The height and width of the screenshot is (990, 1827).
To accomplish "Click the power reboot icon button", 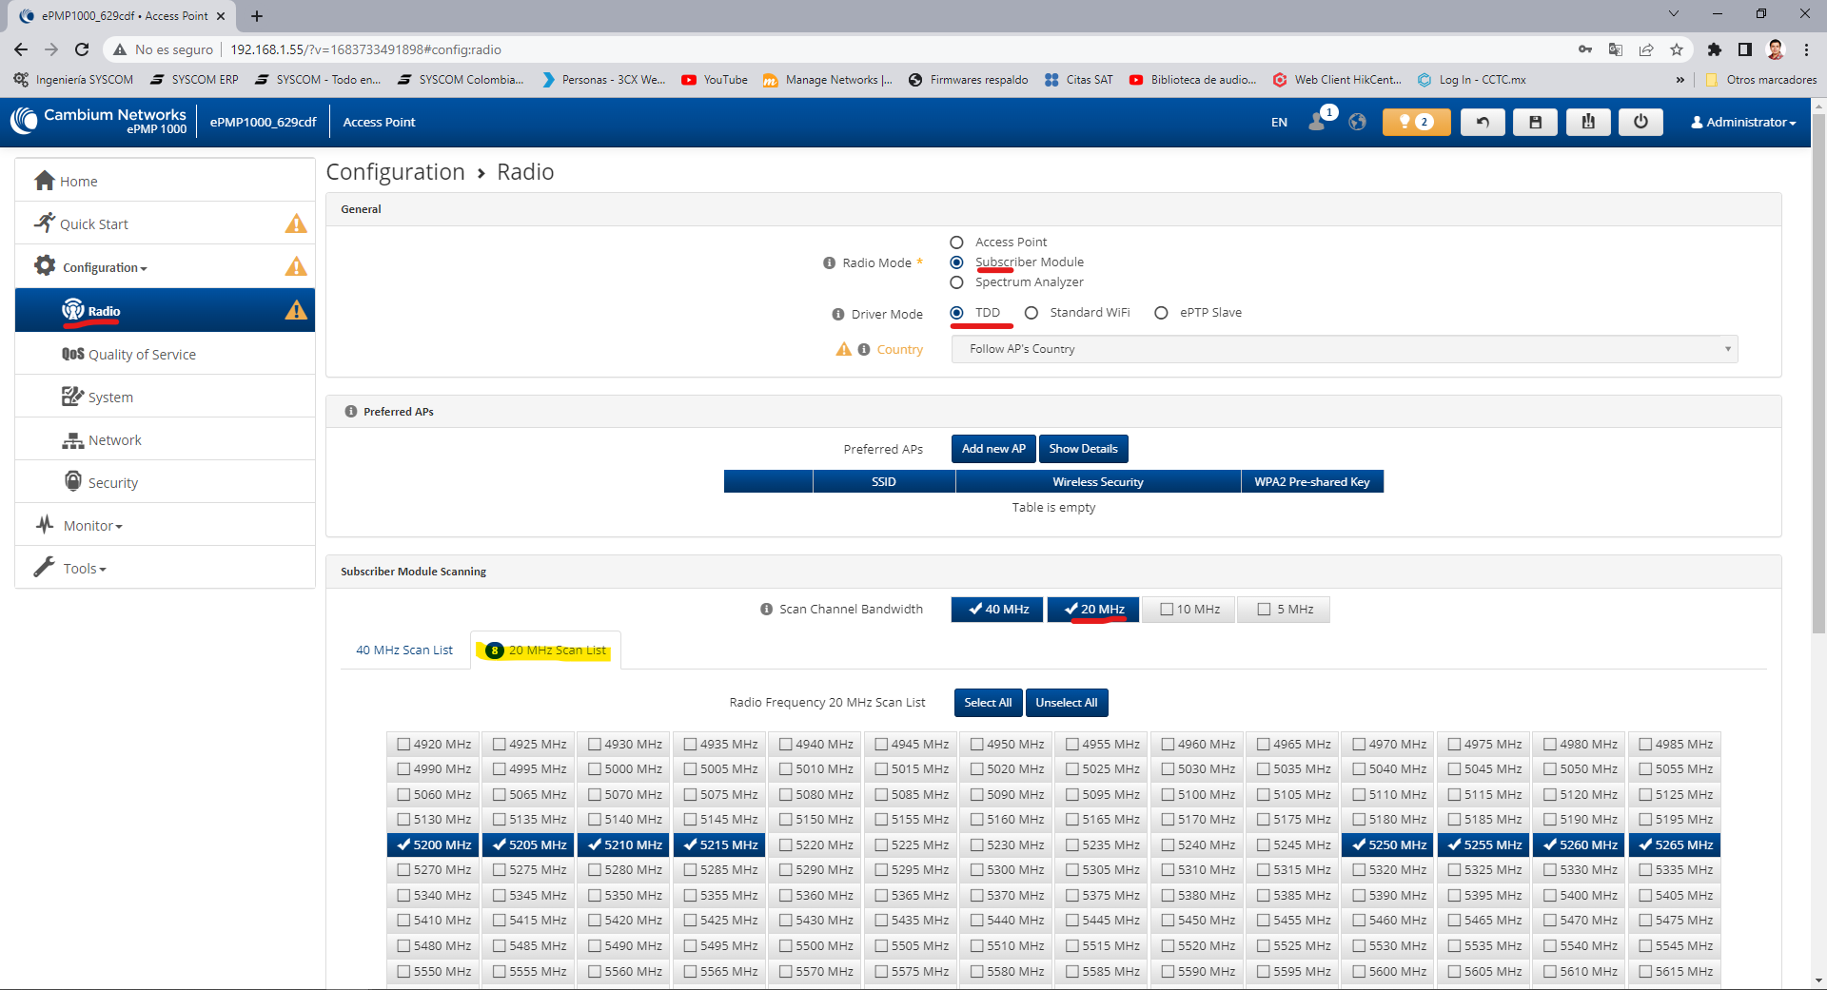I will click(x=1640, y=122).
